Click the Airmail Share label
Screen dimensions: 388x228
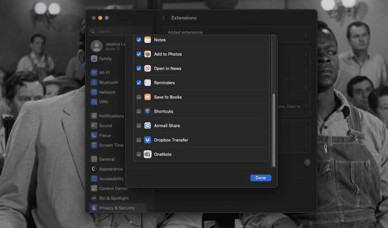coord(167,125)
